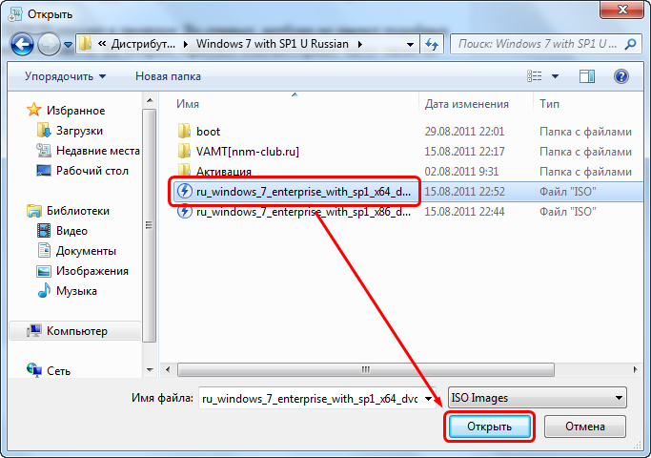Focus the Поиск search field
The height and width of the screenshot is (458, 651).
[539, 44]
